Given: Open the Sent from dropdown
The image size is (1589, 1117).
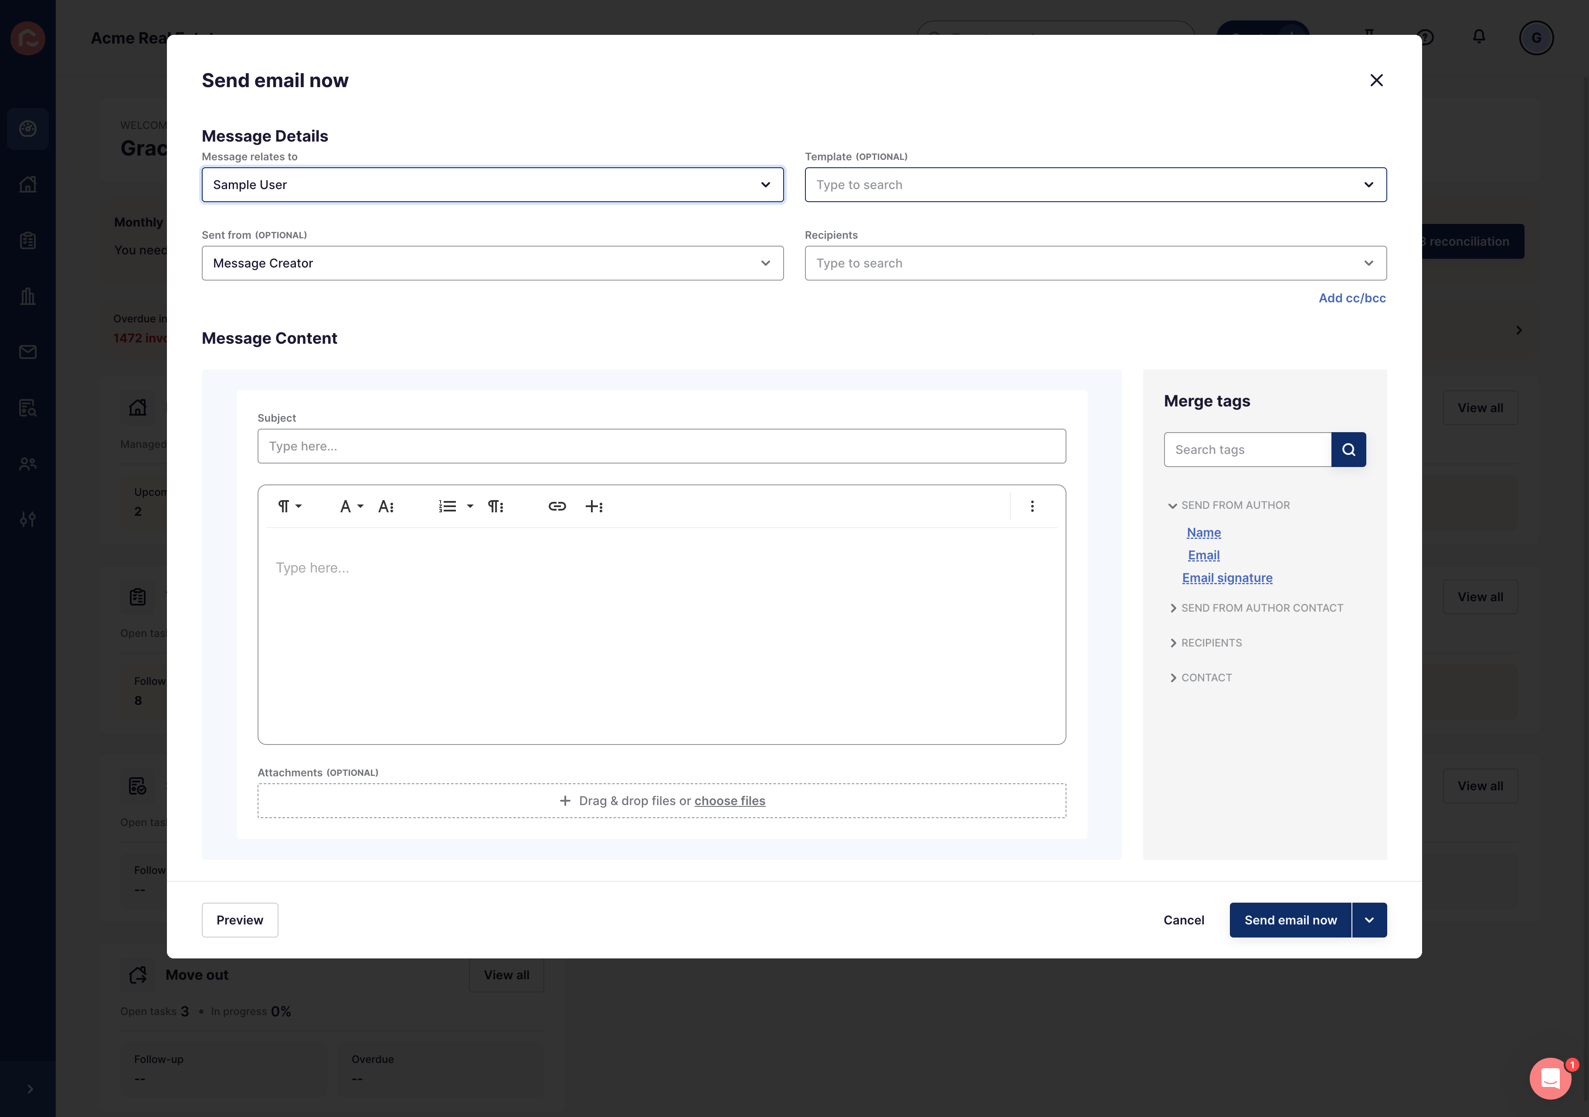Looking at the screenshot, I should 492,264.
